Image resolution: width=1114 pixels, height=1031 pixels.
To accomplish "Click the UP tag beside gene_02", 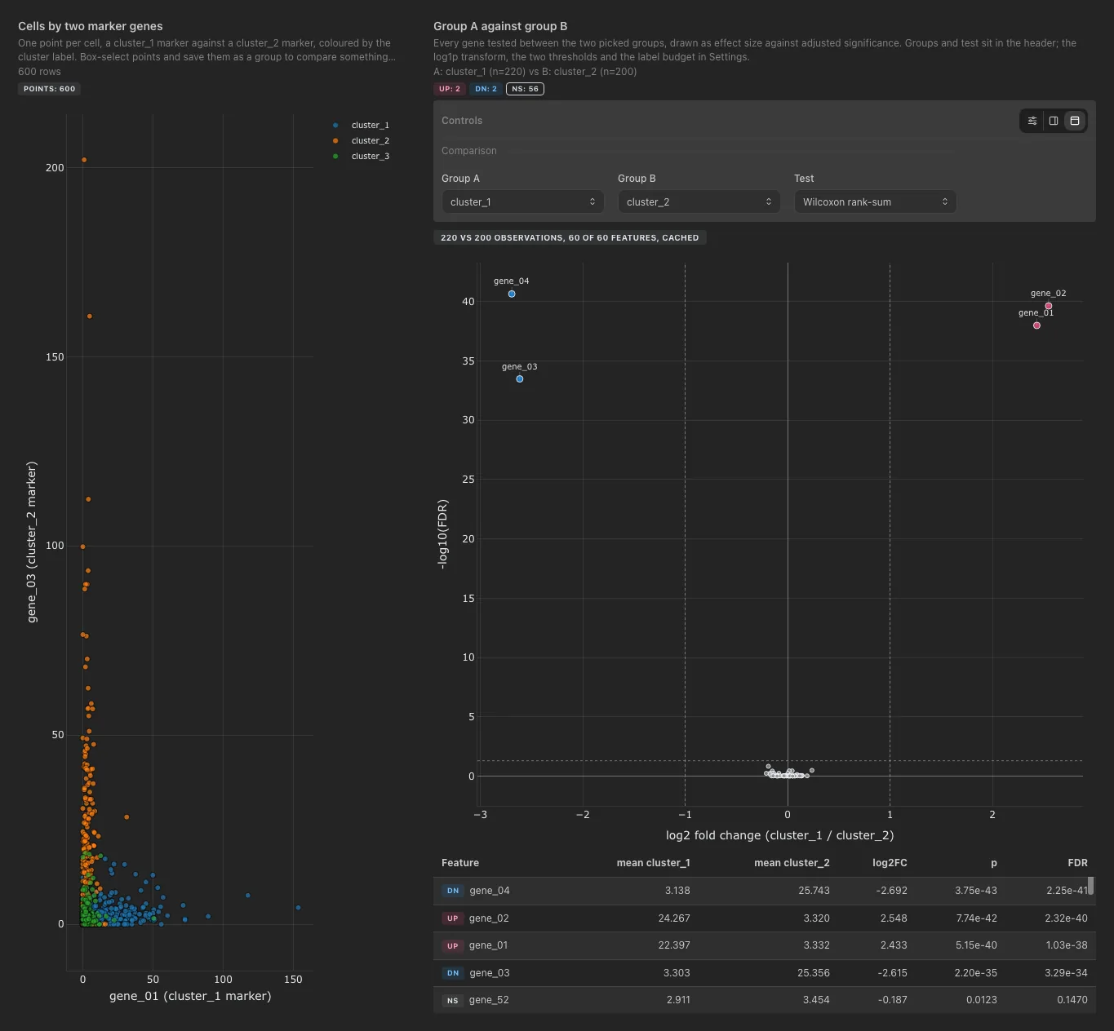I will (x=453, y=918).
